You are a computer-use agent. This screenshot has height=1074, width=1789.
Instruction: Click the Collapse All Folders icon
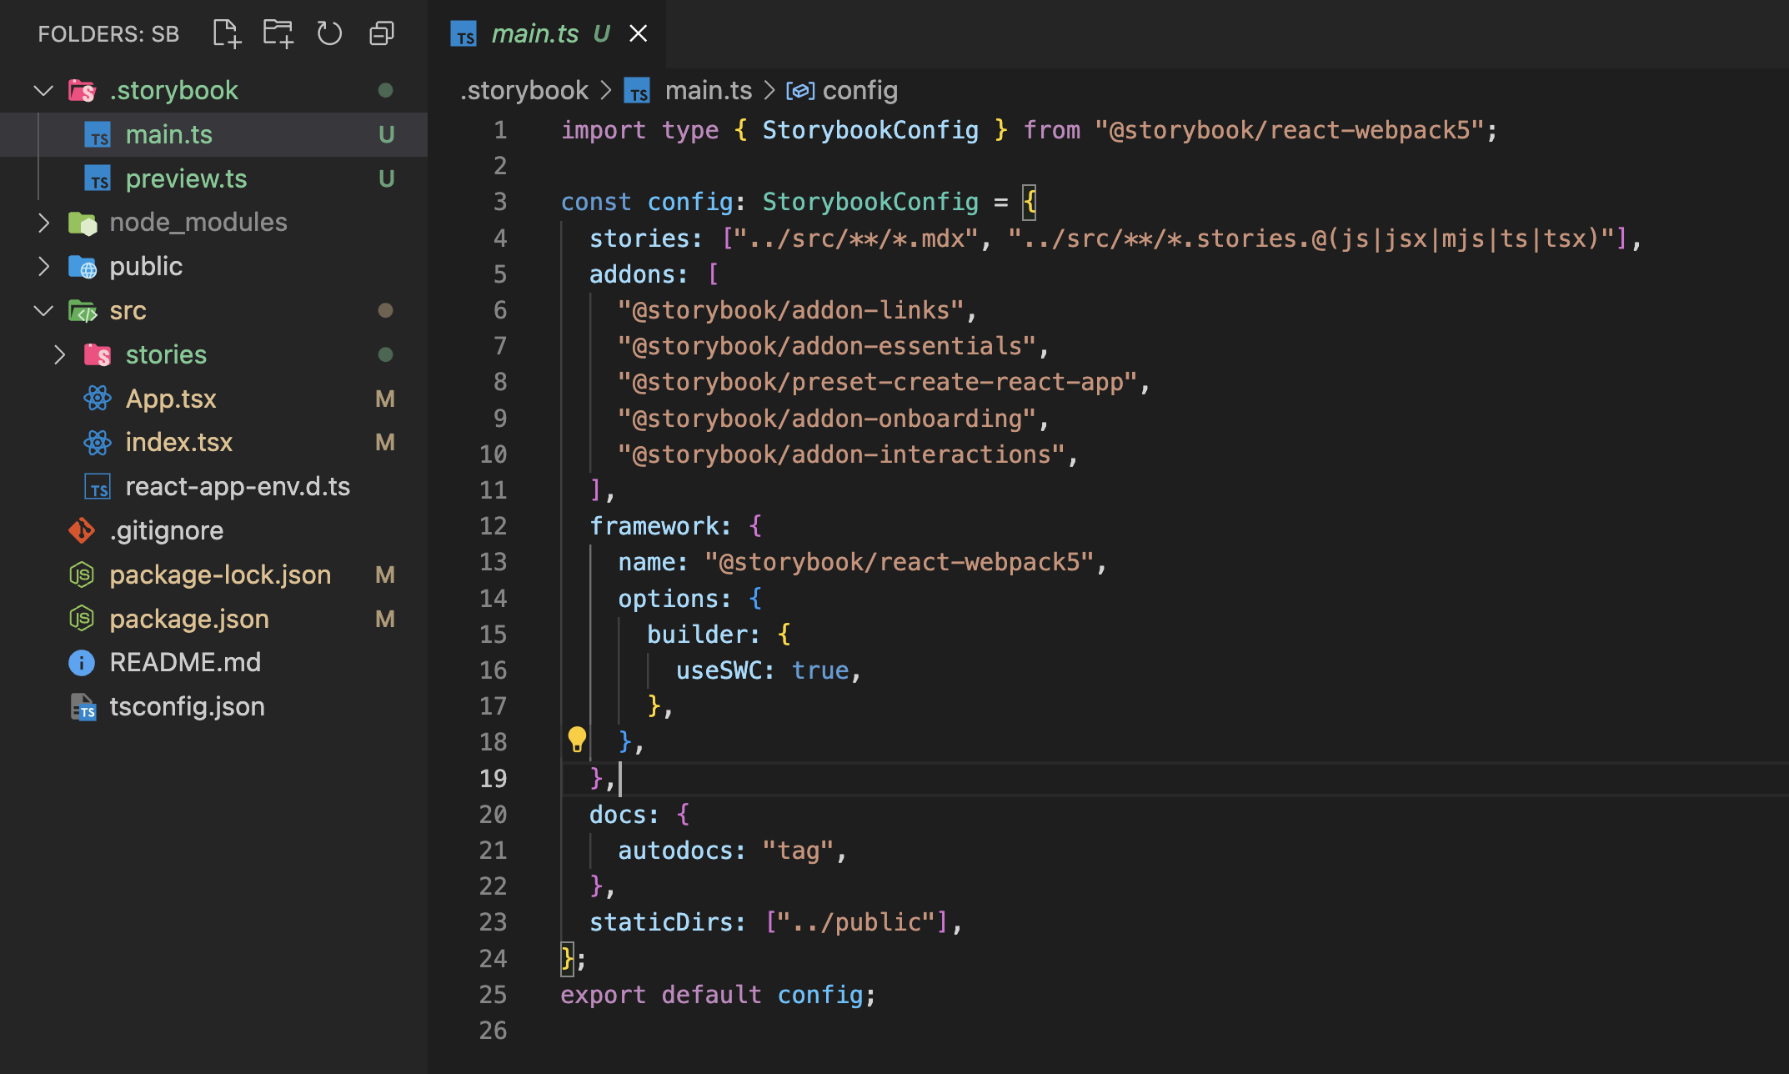[381, 33]
